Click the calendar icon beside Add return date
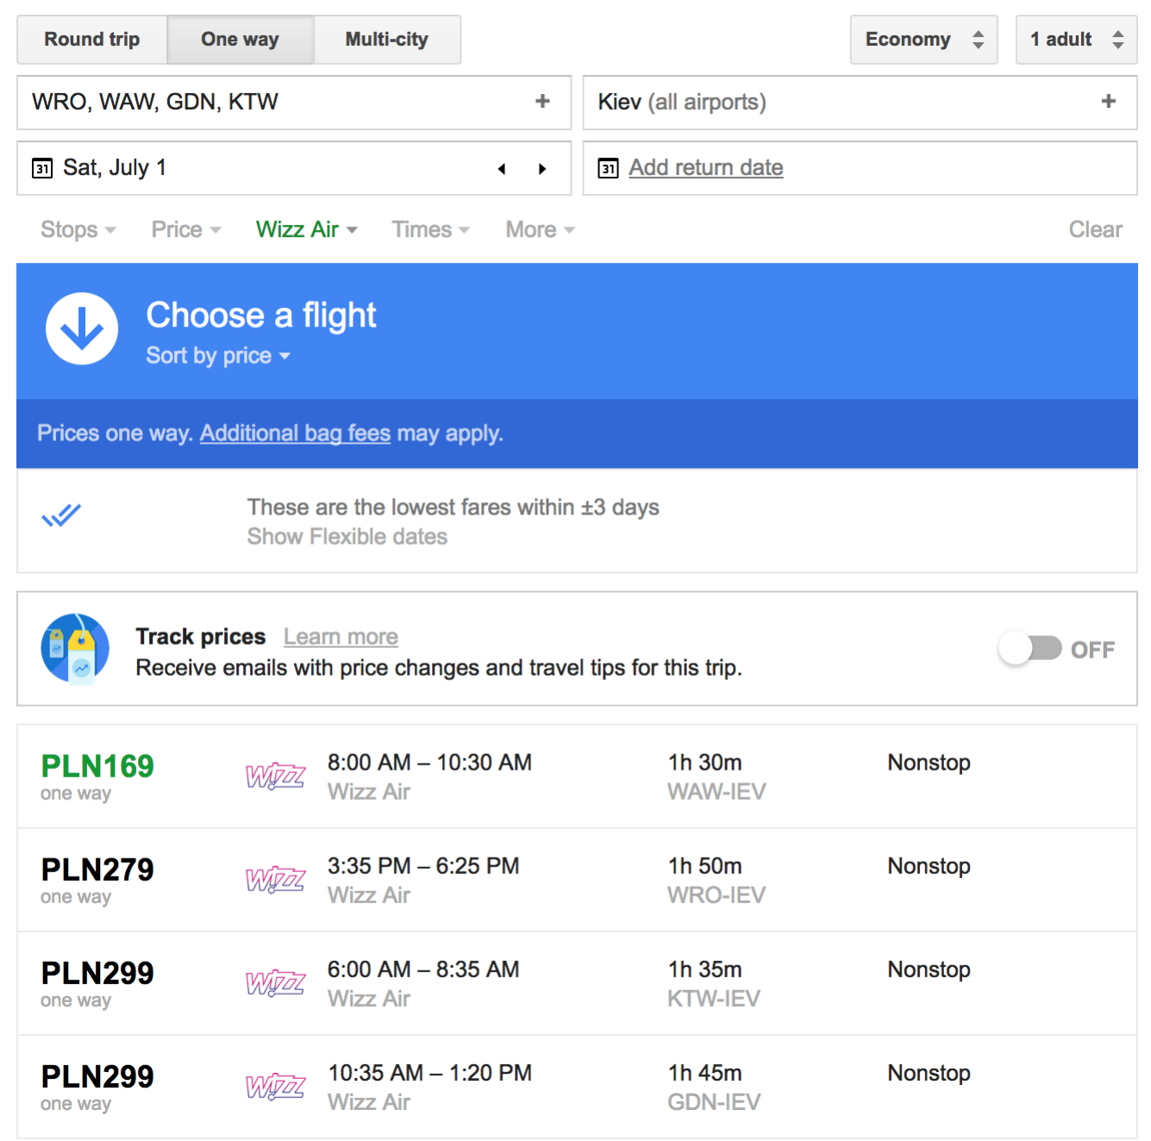This screenshot has height=1141, width=1151. point(608,168)
